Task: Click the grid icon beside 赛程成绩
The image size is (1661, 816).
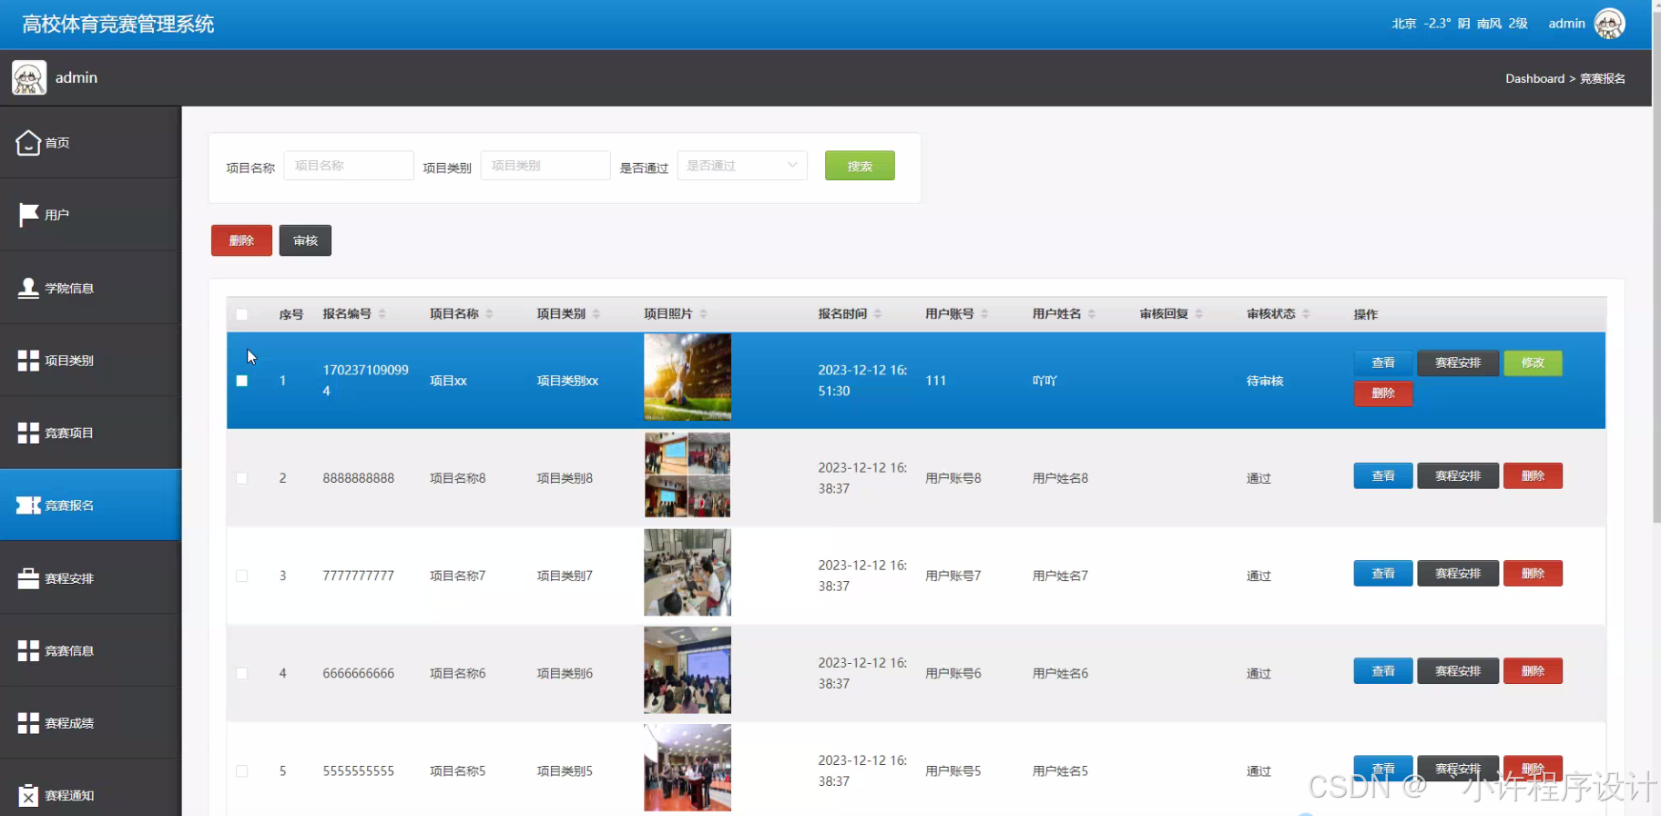Action: coord(28,723)
